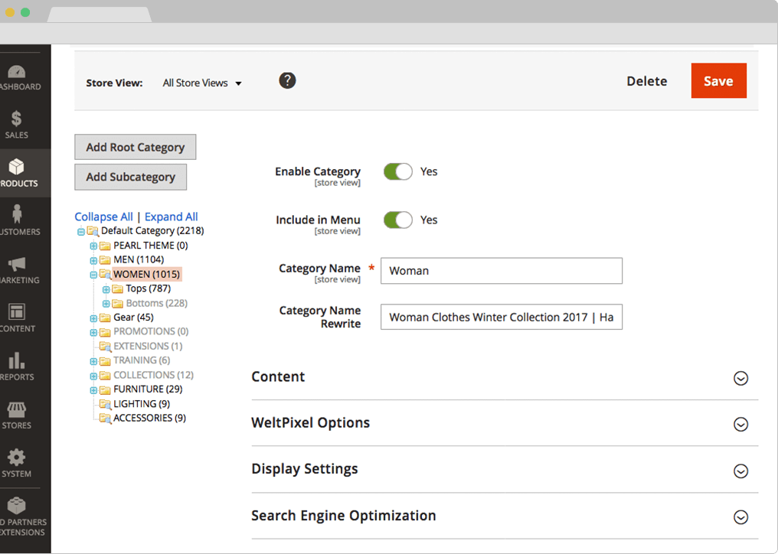The width and height of the screenshot is (778, 554).
Task: Toggle the Include in Menu switch
Action: [x=397, y=220]
